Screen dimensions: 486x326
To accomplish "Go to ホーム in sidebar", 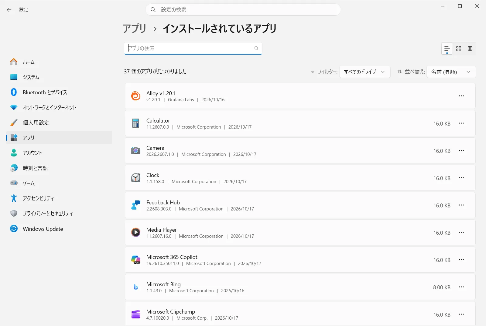I will pos(59,62).
